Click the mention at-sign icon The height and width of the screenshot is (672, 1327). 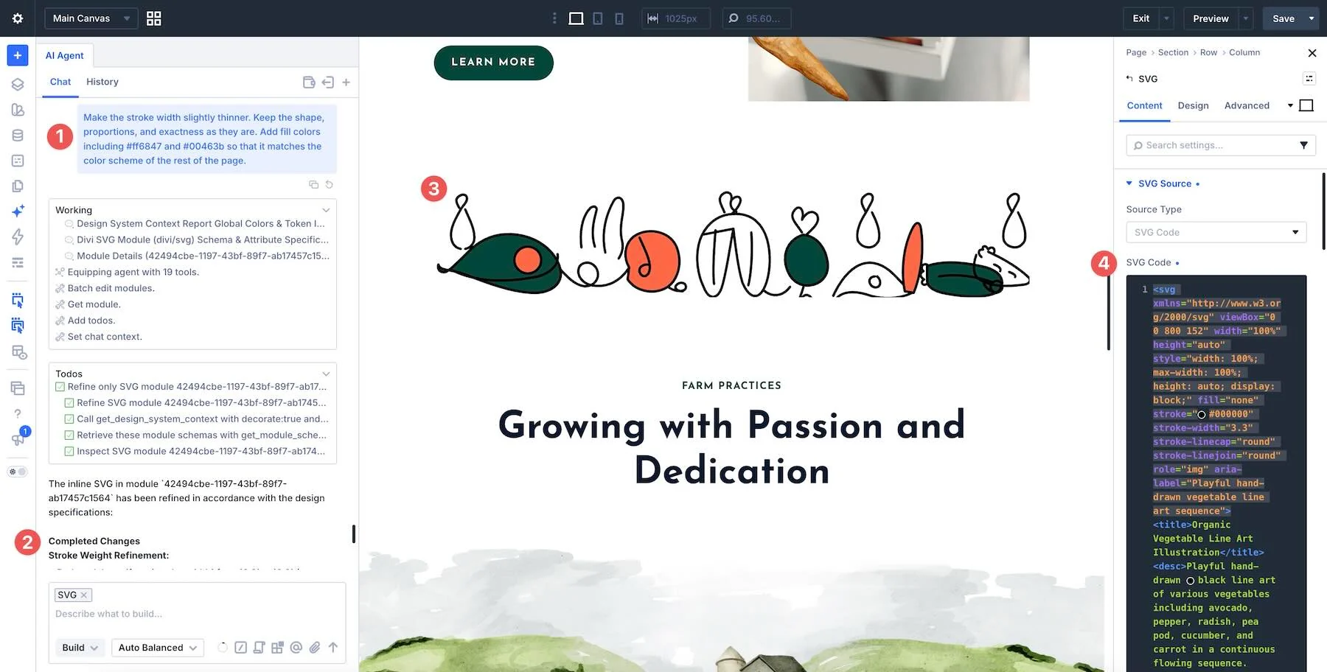click(x=296, y=647)
